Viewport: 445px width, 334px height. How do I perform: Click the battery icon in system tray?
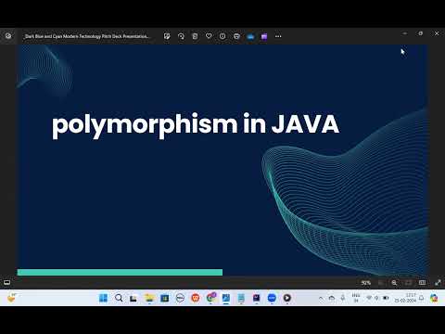(386, 298)
